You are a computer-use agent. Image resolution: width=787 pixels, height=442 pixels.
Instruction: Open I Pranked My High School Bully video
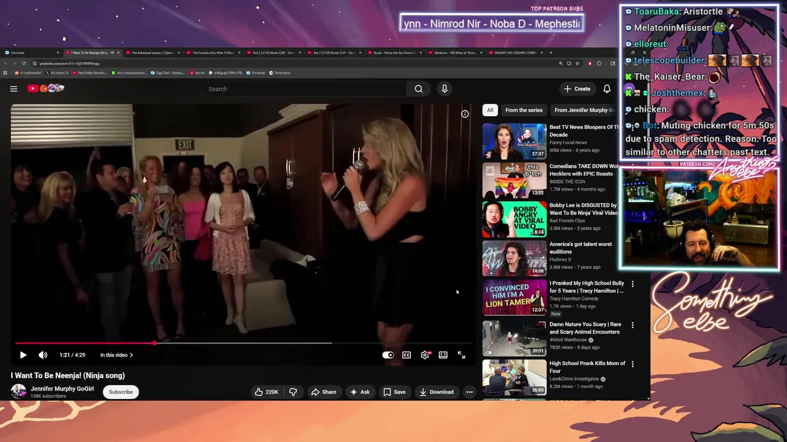(587, 287)
